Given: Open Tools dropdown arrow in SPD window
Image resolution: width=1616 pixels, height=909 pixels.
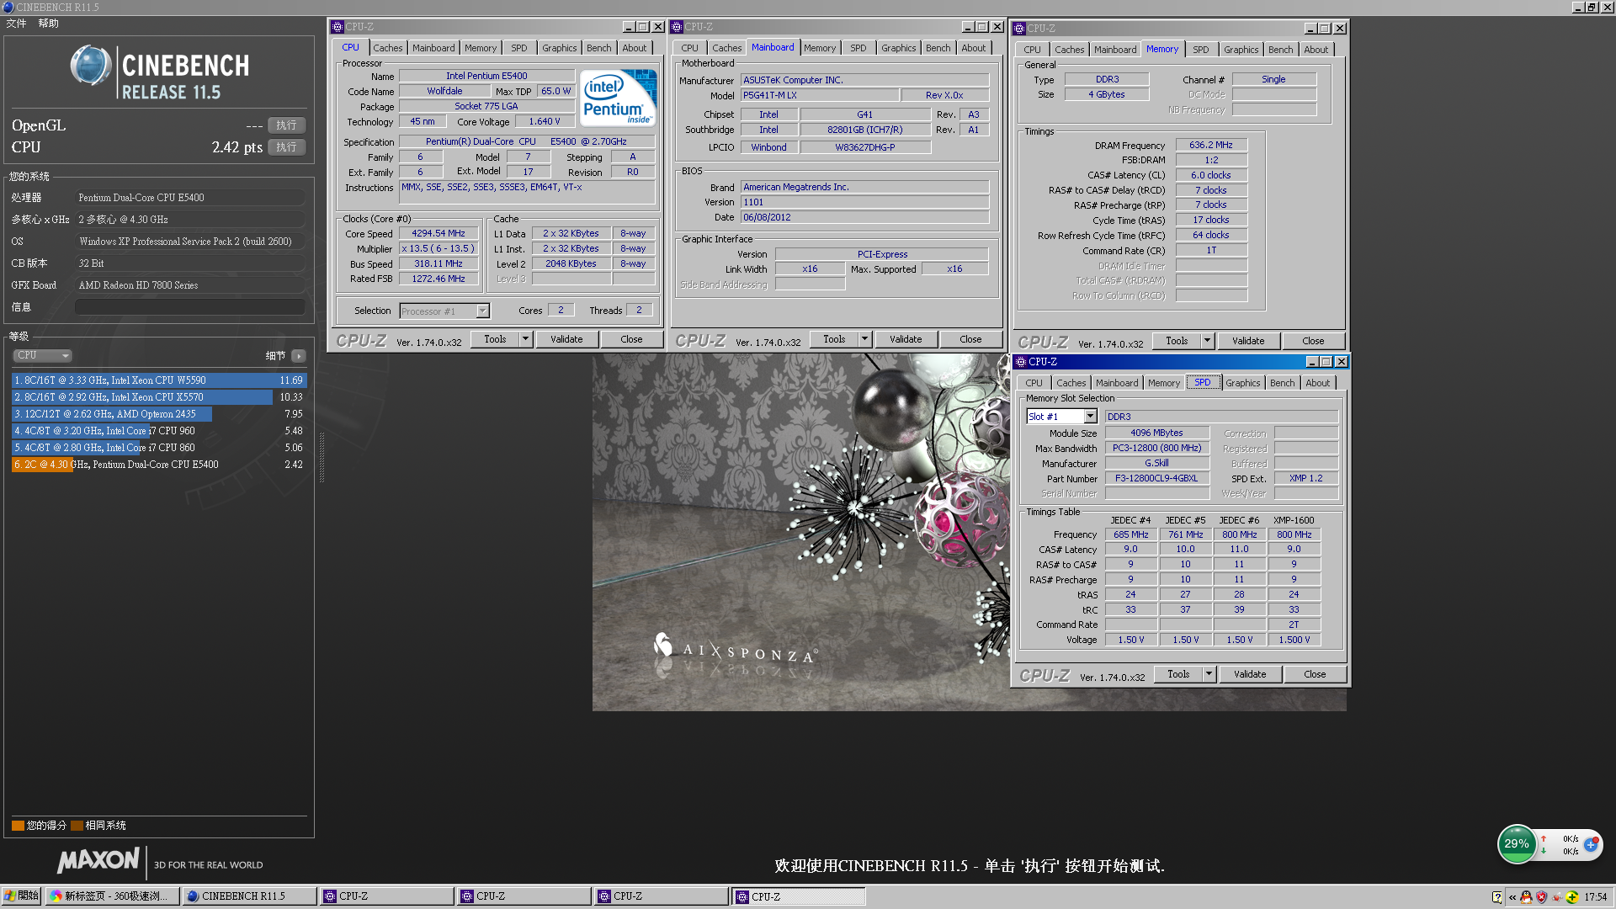Looking at the screenshot, I should [x=1209, y=674].
